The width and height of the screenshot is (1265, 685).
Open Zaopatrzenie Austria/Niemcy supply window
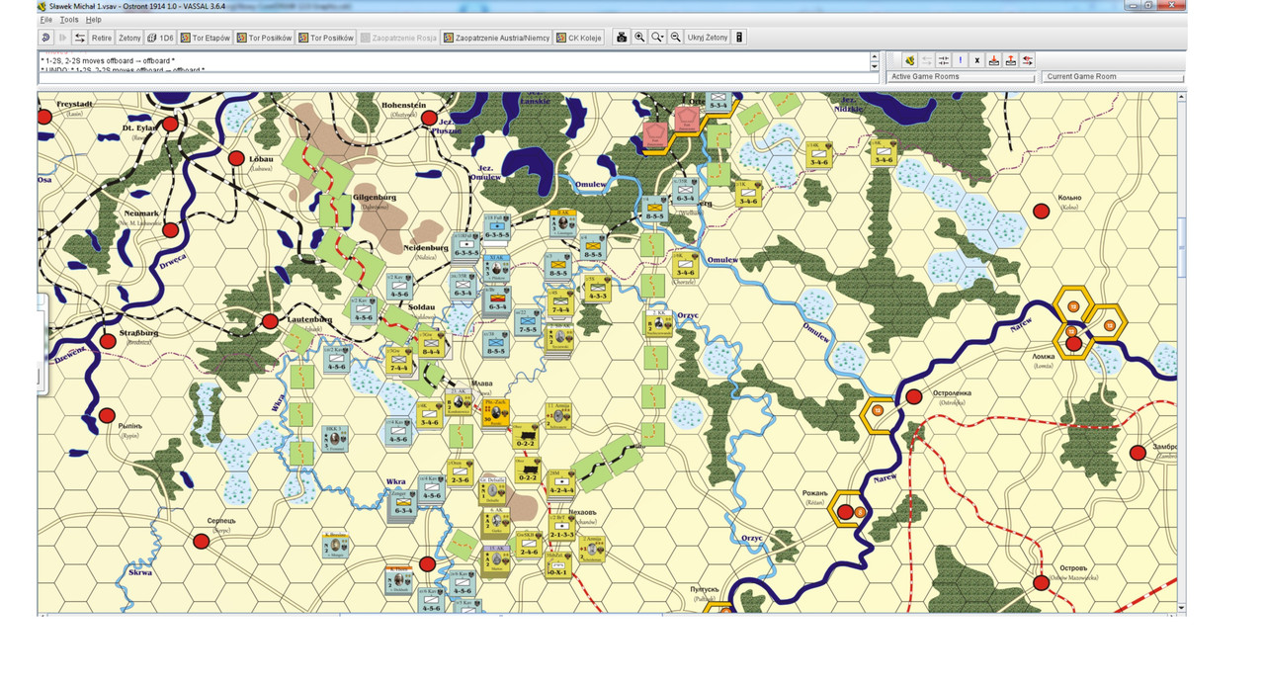point(496,38)
